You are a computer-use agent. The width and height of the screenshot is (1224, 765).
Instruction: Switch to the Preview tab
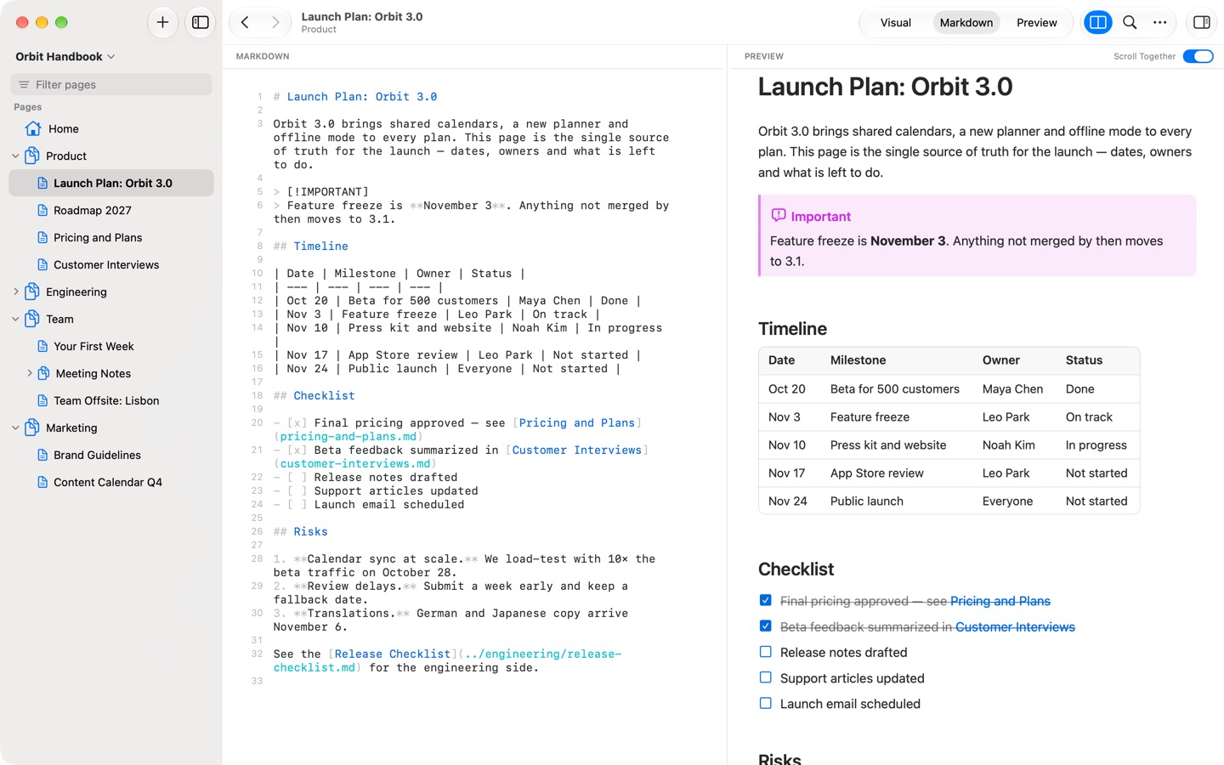(x=1036, y=22)
